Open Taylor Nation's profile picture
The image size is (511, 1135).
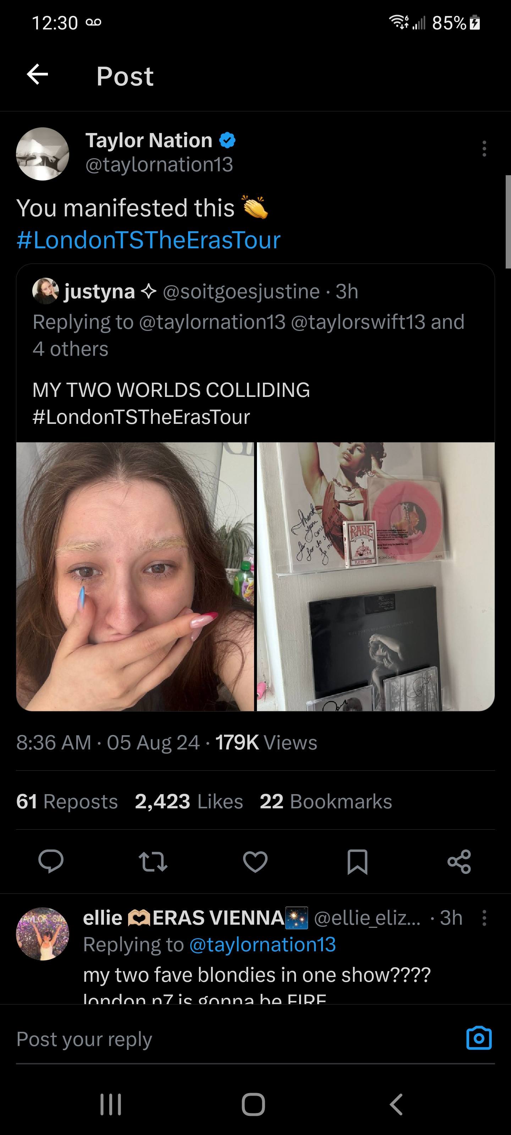(43, 154)
